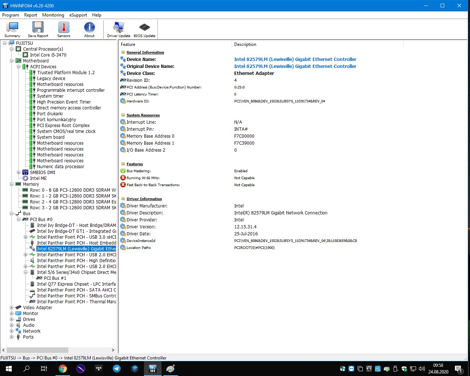Expand the Video Adapter node

tap(12, 308)
